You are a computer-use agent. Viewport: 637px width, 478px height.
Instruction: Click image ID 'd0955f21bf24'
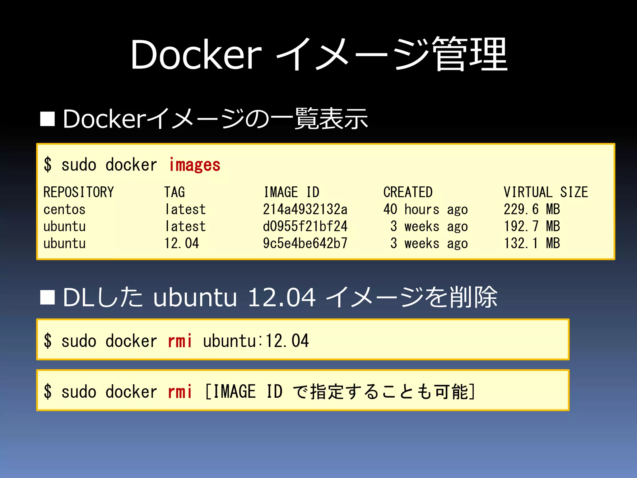(x=305, y=226)
